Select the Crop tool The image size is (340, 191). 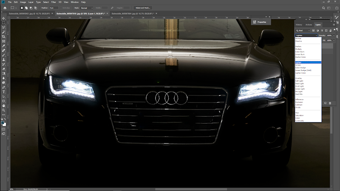tap(3, 37)
